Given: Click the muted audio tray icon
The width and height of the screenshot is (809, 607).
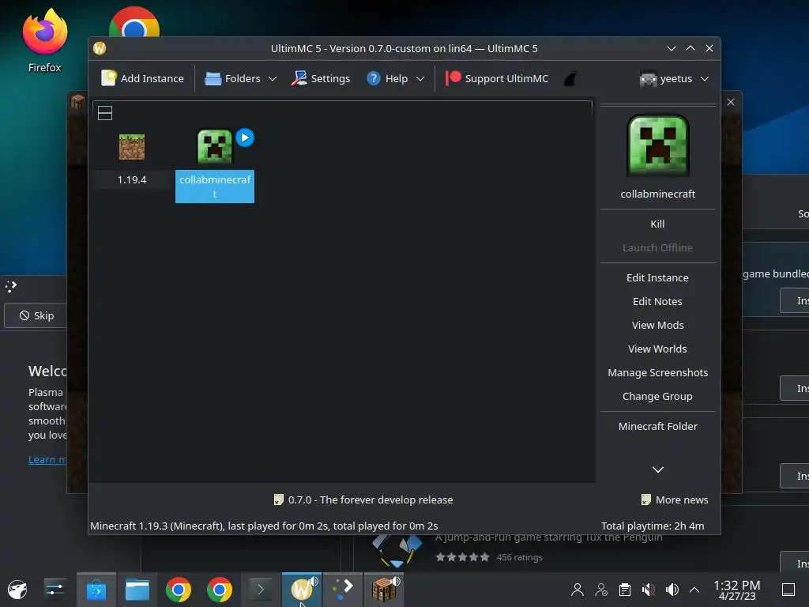Looking at the screenshot, I should click(x=649, y=590).
